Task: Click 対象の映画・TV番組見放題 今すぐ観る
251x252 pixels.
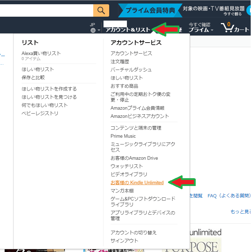Action: coord(214,11)
